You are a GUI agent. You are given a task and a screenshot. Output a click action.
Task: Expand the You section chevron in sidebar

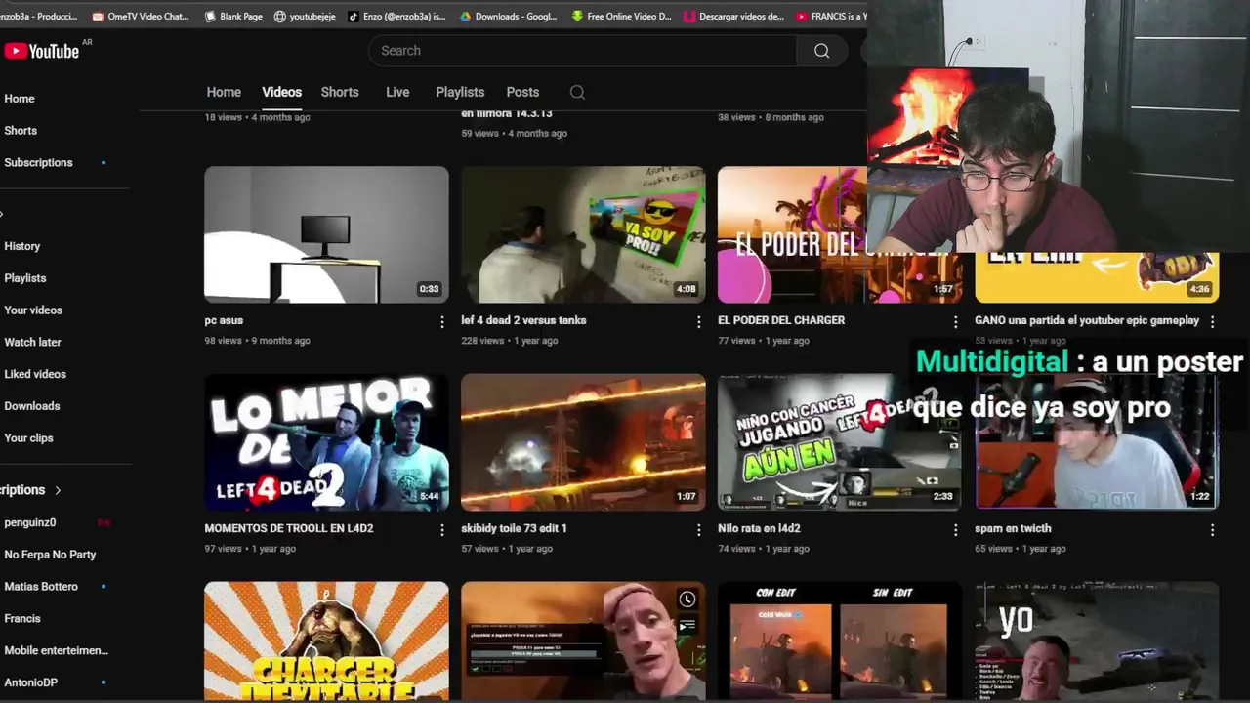point(2,215)
